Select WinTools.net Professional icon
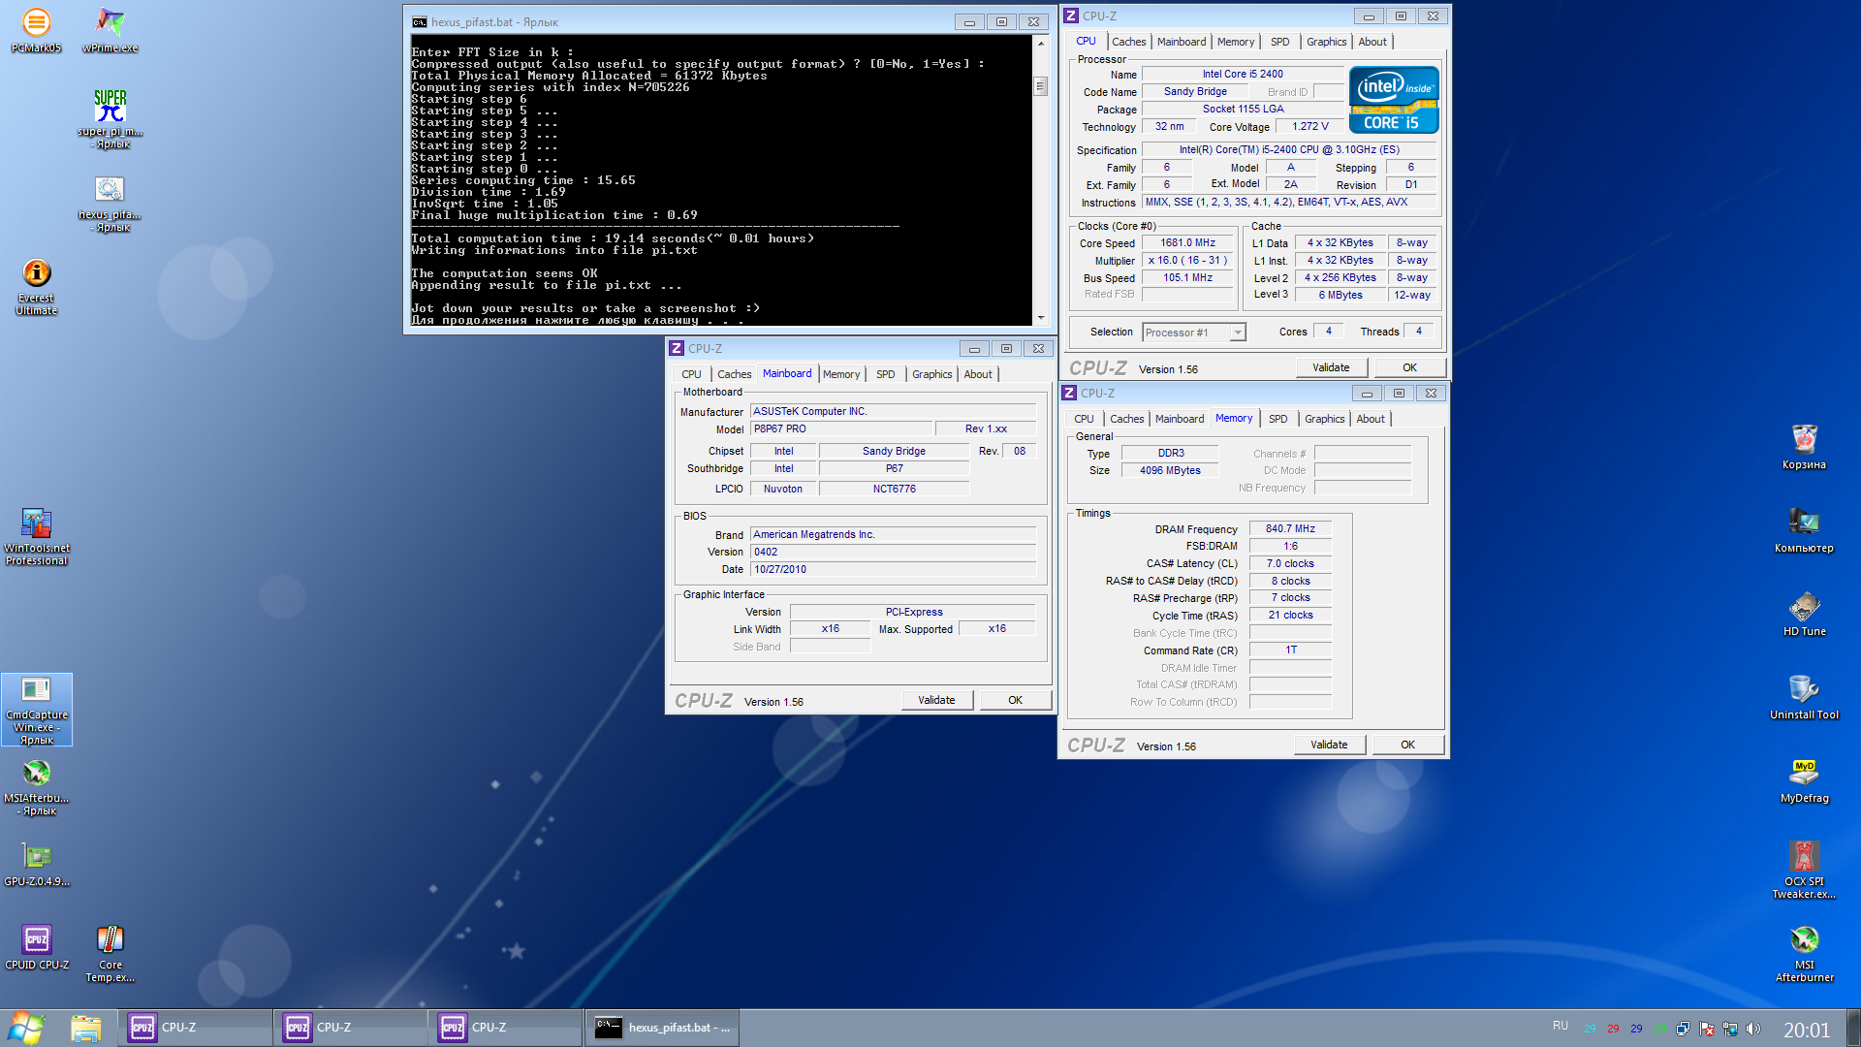 pos(37,536)
